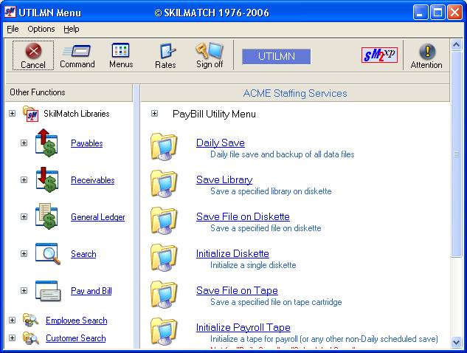467x353 pixels.
Task: Click the General Ledger icon
Action: pyautogui.click(x=46, y=216)
